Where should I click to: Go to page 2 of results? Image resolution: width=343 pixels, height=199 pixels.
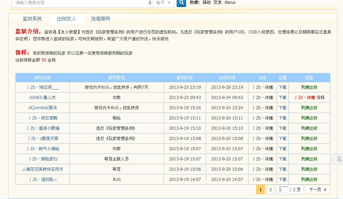(270, 189)
